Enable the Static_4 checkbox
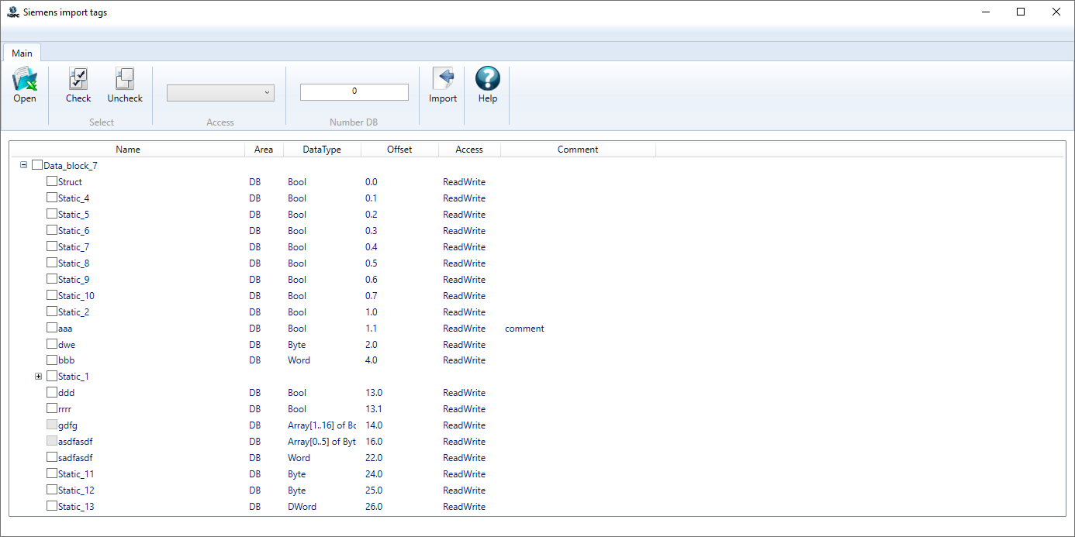Viewport: 1075px width, 537px height. pyautogui.click(x=52, y=198)
